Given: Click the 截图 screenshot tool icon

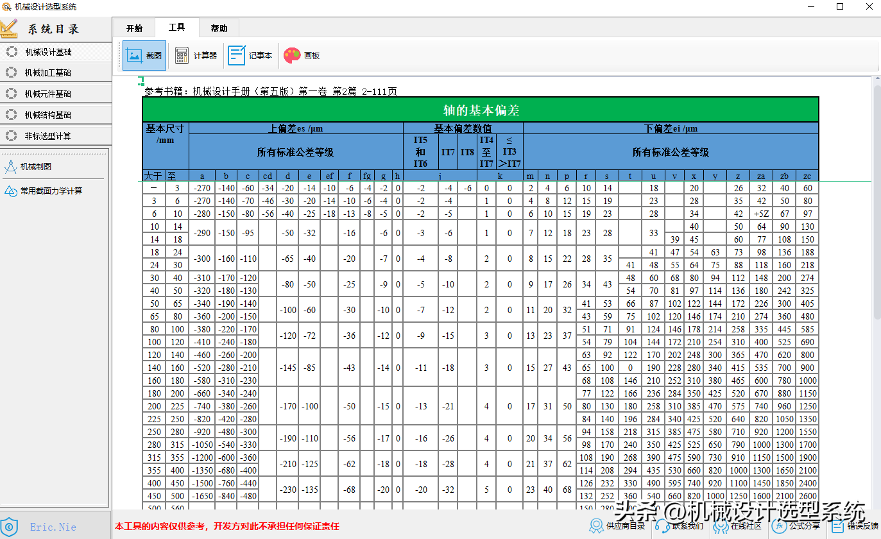Looking at the screenshot, I should pos(134,56).
